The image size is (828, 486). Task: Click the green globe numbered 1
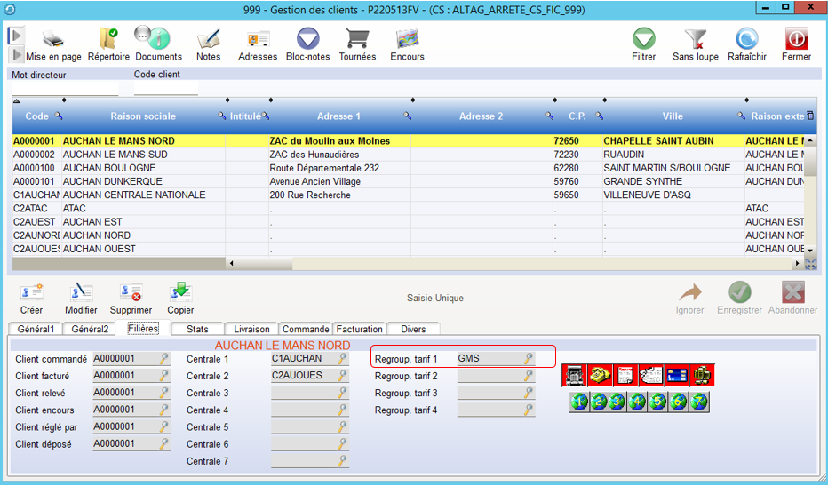[578, 402]
